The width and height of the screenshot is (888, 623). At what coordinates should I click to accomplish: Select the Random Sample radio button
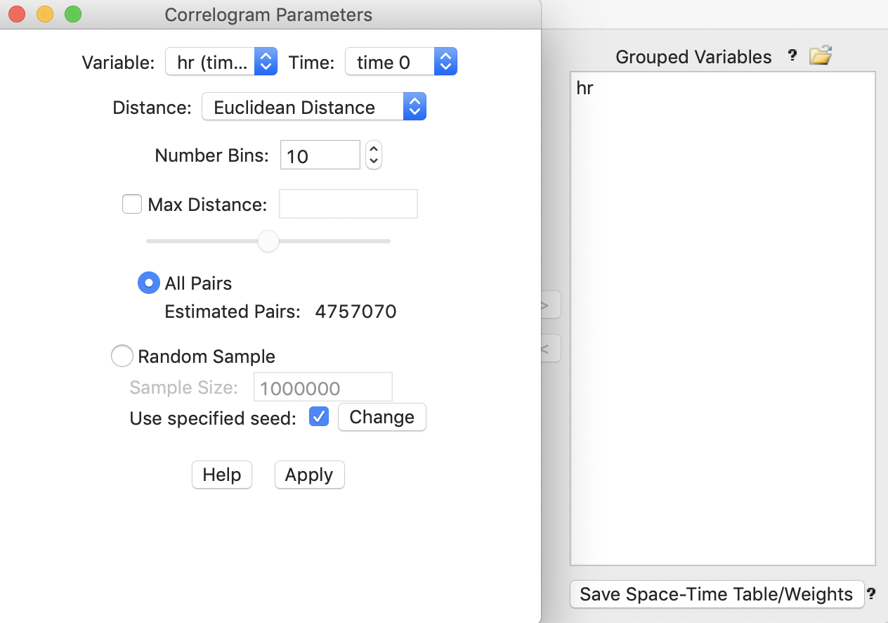122,356
